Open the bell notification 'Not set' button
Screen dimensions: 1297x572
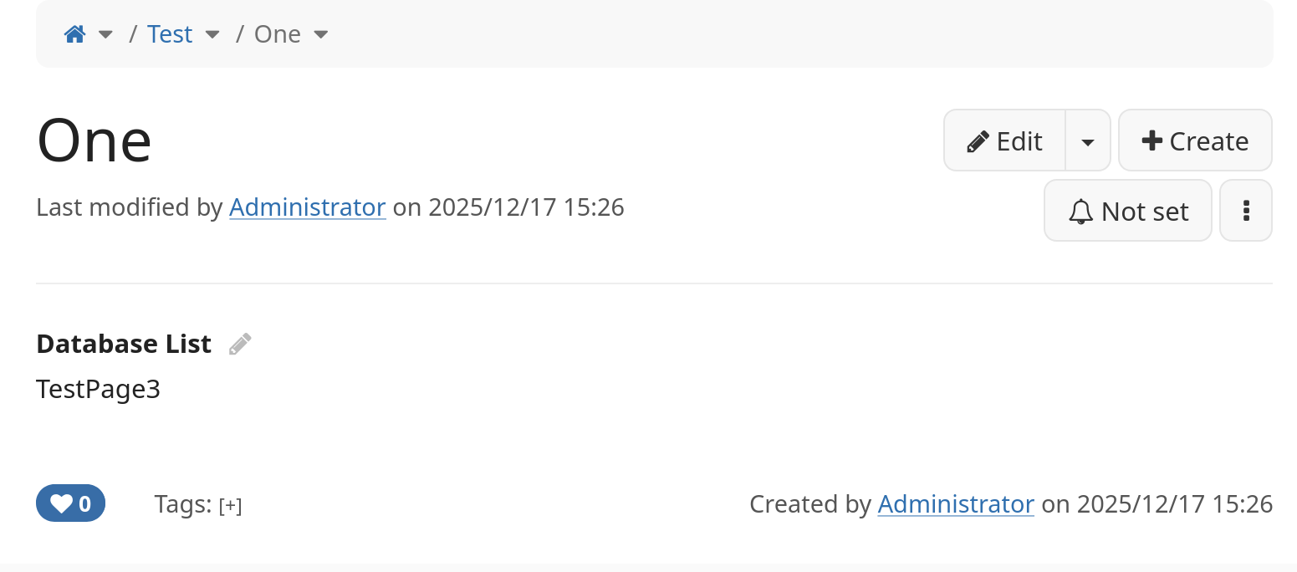[1127, 212]
